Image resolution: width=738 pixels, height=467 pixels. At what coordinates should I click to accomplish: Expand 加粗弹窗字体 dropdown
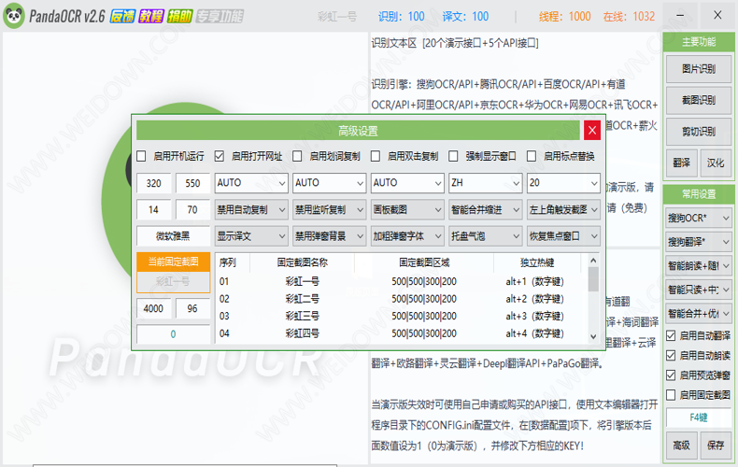[x=407, y=236]
